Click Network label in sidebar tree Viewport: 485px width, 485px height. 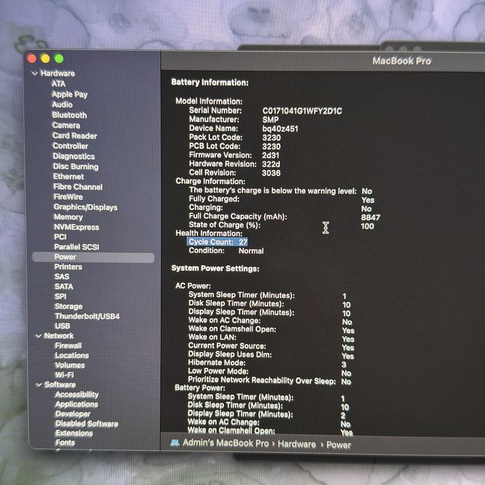tap(59, 336)
